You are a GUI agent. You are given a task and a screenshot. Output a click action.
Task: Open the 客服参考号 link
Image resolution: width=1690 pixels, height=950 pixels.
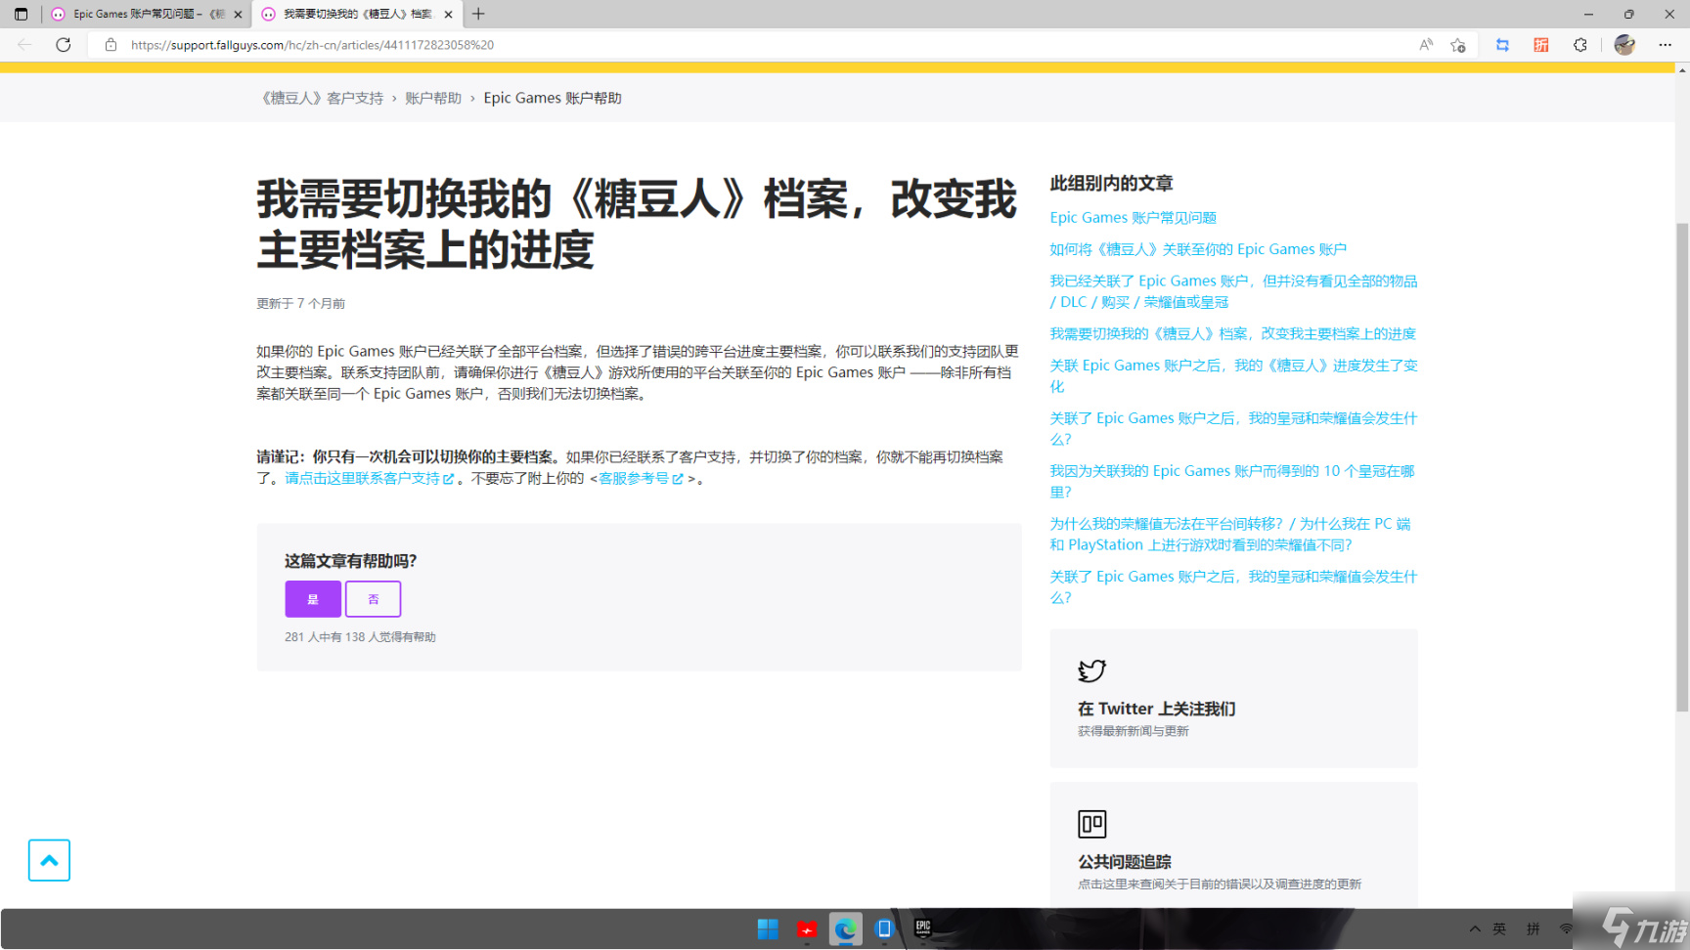click(641, 478)
